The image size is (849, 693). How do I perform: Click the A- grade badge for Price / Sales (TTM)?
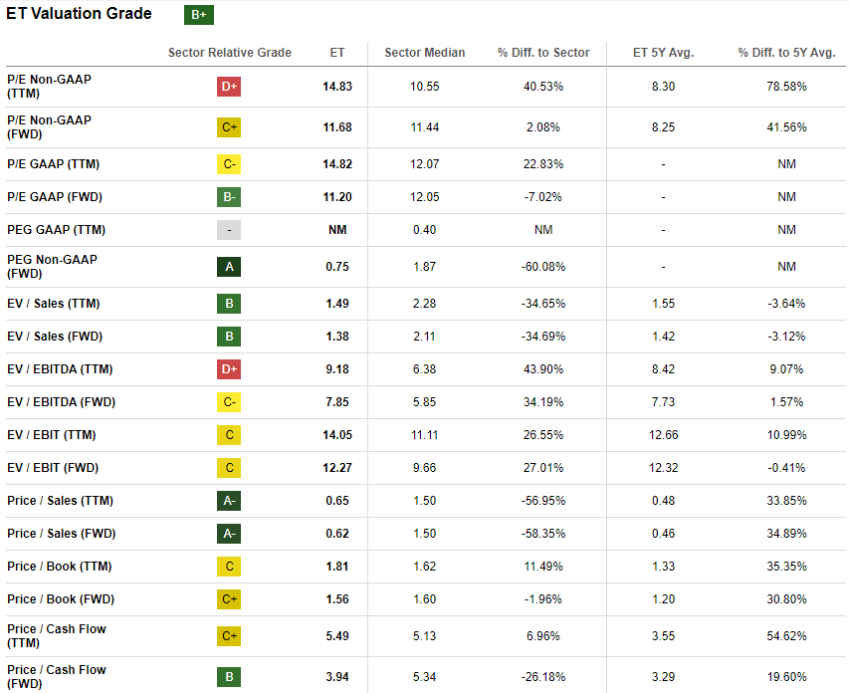click(229, 501)
